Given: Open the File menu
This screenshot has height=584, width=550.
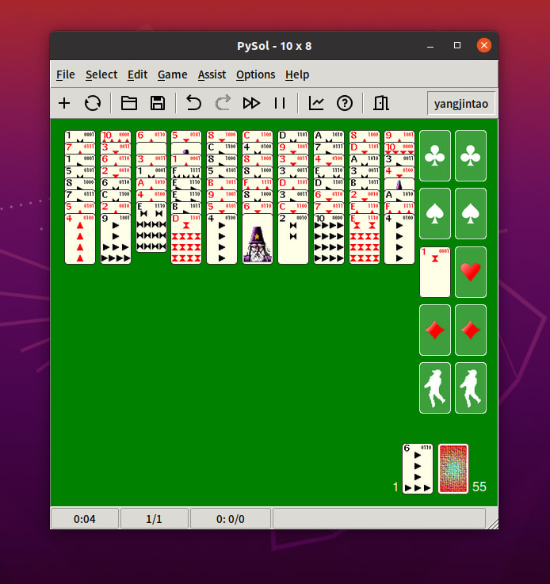Looking at the screenshot, I should 66,74.
